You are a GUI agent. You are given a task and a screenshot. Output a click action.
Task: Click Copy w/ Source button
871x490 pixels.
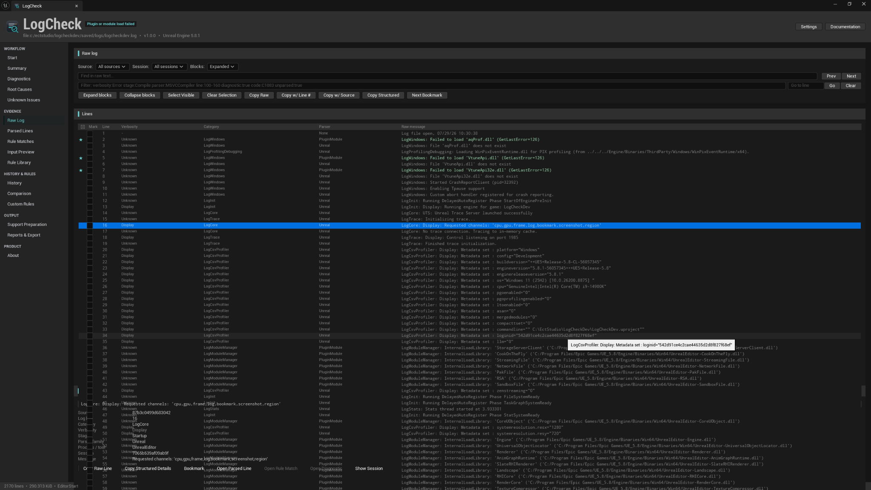339,95
